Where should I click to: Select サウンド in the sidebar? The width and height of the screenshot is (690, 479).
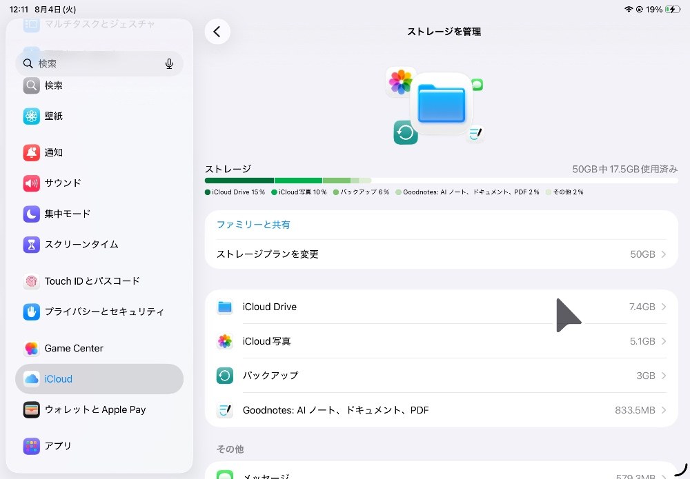(x=99, y=183)
